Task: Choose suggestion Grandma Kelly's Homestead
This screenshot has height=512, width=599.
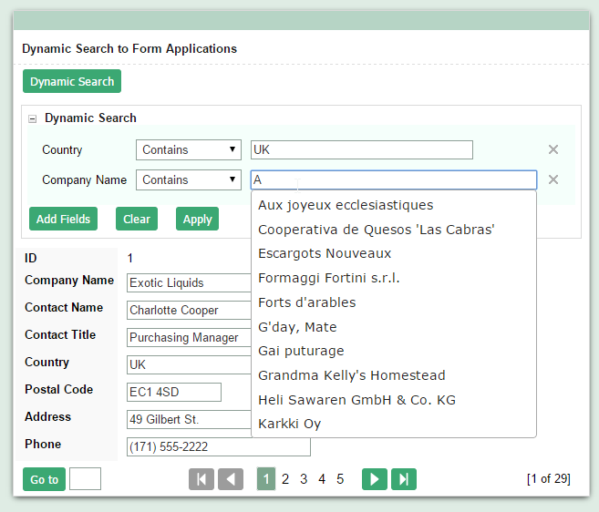Action: pos(394,375)
